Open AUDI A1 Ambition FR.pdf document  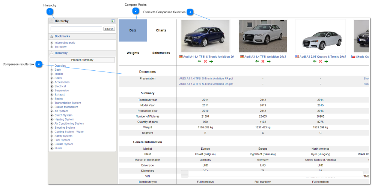click(206, 79)
